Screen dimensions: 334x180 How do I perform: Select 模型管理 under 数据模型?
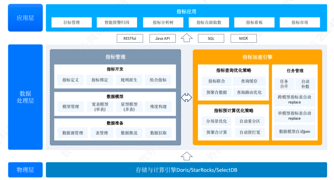pos(71,107)
